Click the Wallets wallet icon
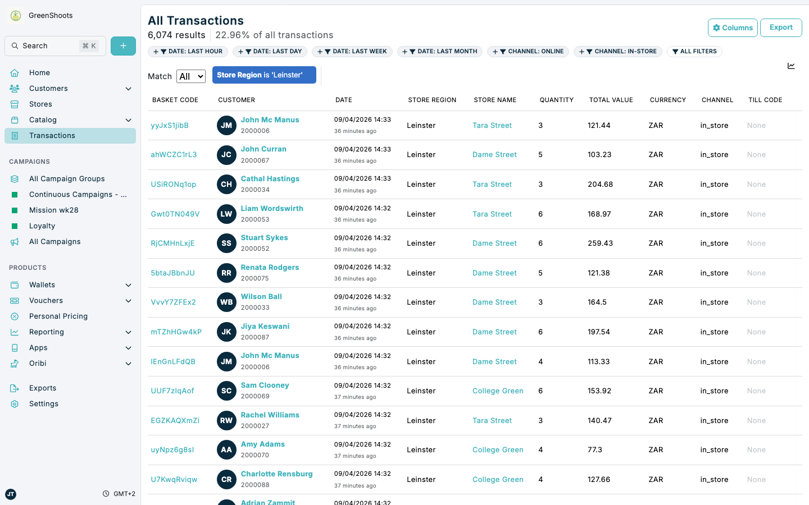Screen dimensions: 809x505 click(15, 284)
